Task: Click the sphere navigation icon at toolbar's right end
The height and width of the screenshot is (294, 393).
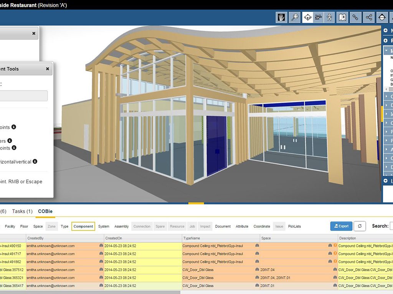Action: click(381, 17)
